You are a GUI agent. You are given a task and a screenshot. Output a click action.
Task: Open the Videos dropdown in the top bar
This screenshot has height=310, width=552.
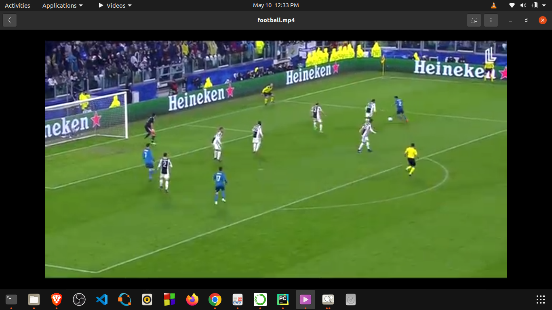pyautogui.click(x=114, y=5)
